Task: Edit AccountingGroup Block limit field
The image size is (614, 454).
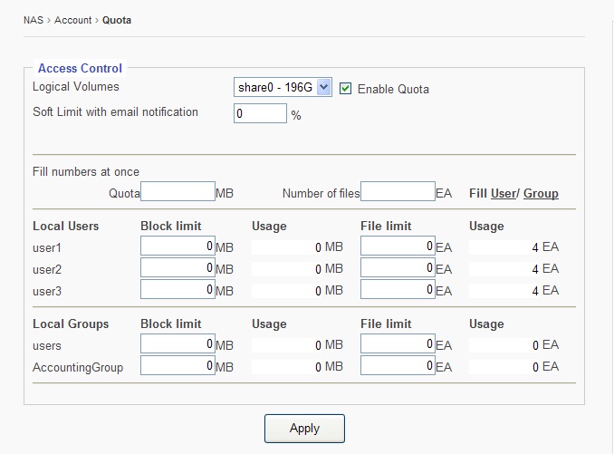Action: click(177, 366)
